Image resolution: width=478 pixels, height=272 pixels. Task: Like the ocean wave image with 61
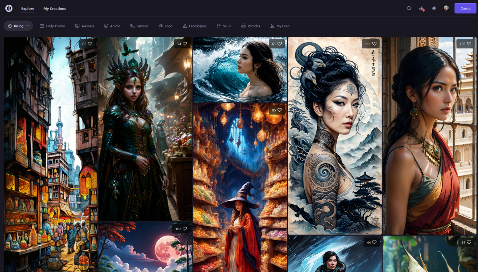(x=280, y=44)
